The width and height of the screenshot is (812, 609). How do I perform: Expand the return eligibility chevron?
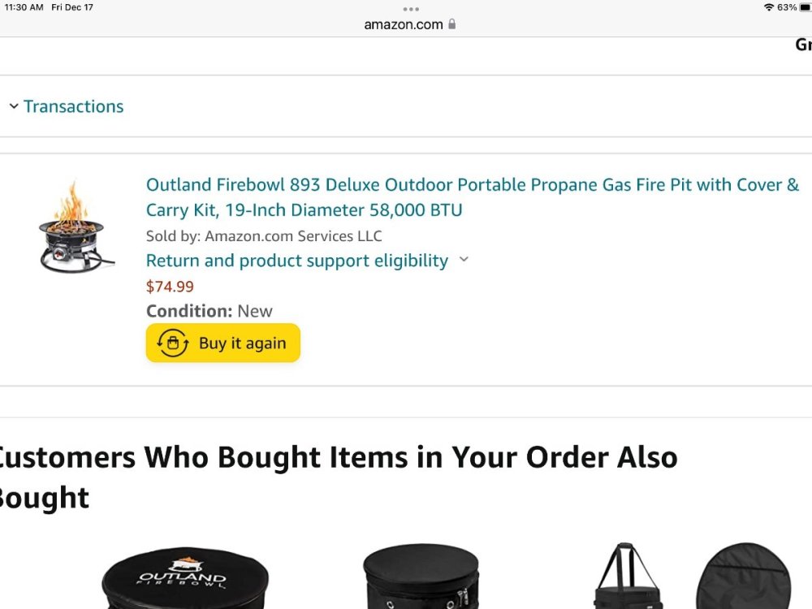pos(464,260)
